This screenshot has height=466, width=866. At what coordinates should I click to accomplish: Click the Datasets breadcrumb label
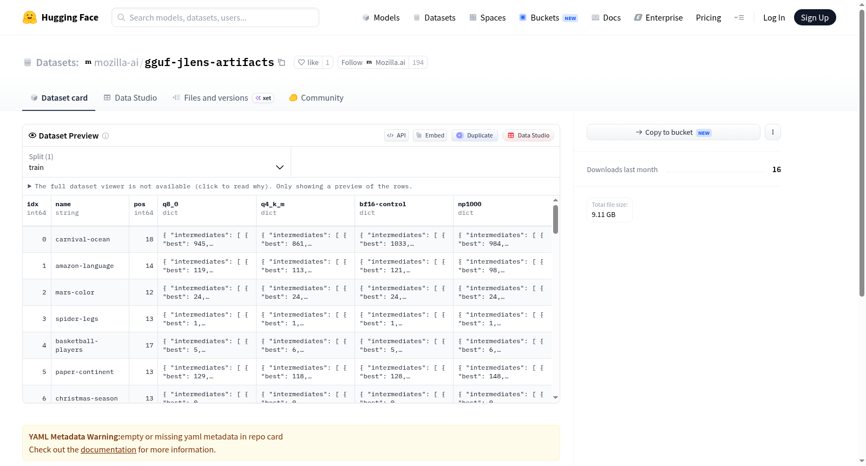(x=57, y=63)
